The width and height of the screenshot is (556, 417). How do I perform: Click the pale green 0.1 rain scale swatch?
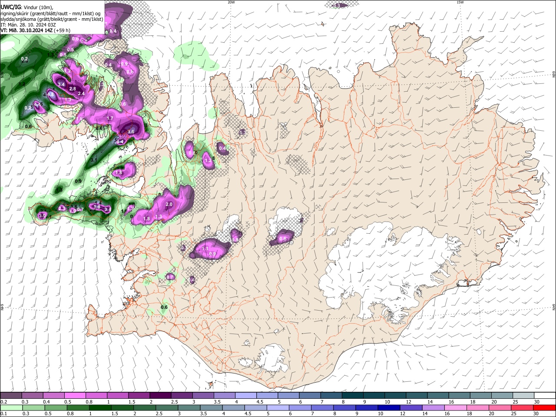point(11,407)
